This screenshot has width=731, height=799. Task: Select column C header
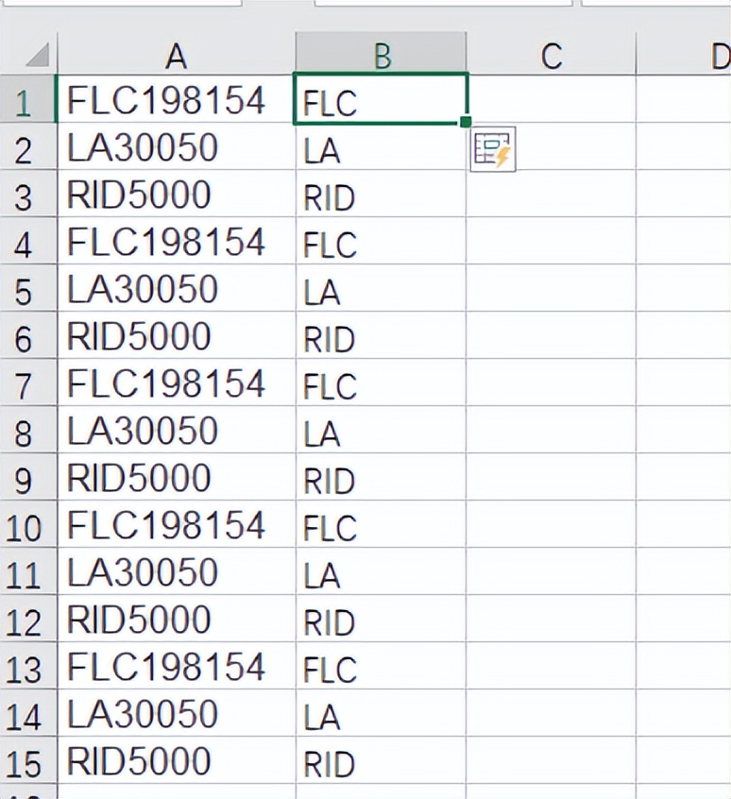point(551,54)
